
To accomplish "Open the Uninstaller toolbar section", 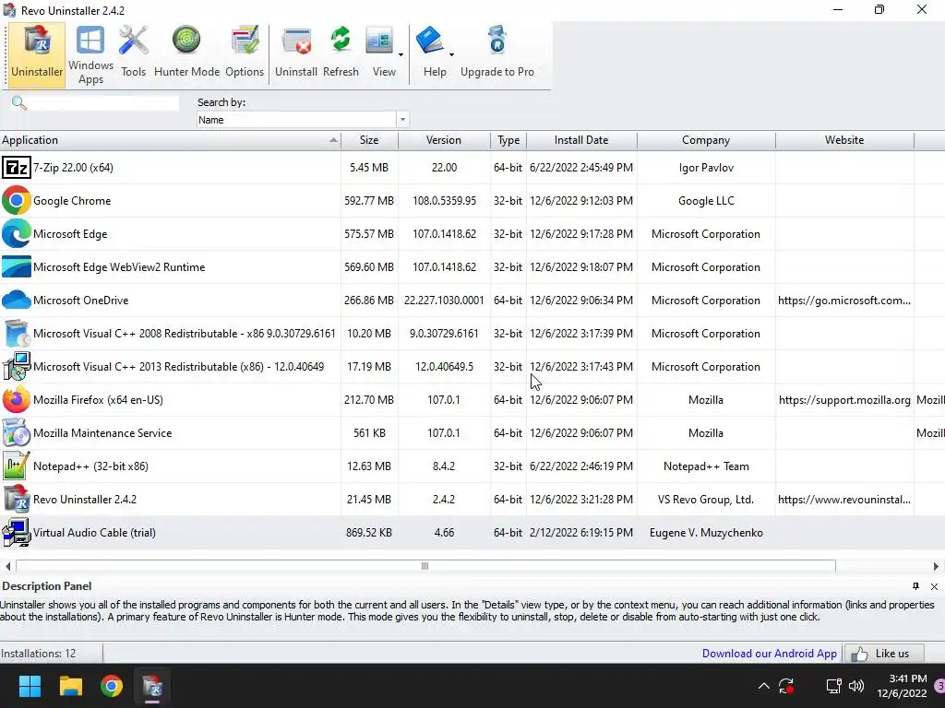I will [x=37, y=54].
